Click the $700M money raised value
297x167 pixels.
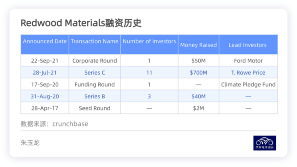click(198, 73)
